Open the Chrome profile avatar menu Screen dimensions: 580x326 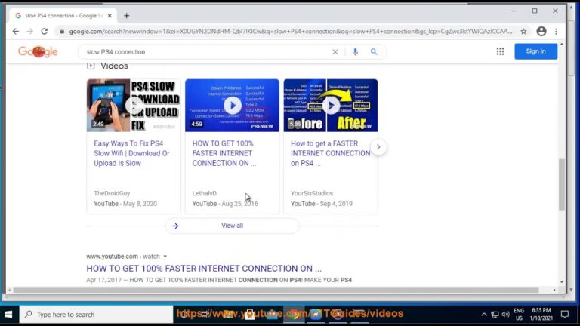(541, 32)
